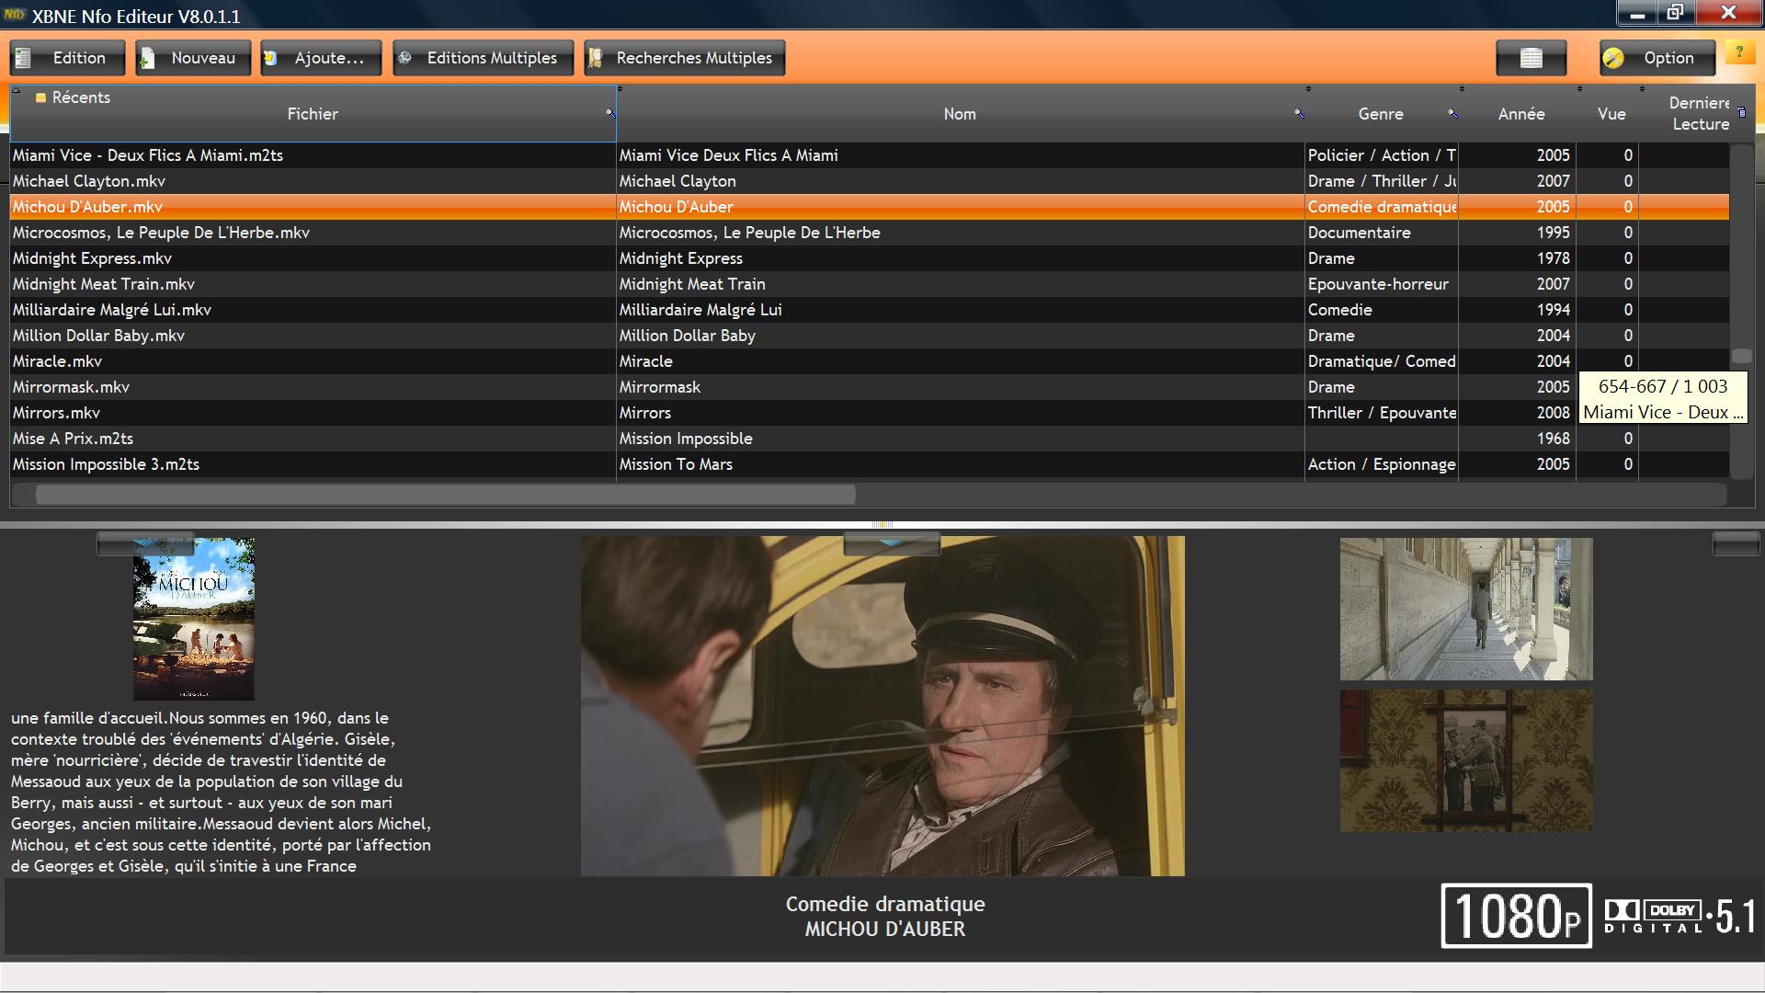
Task: Click the Fichier column filter icon
Action: tap(609, 113)
